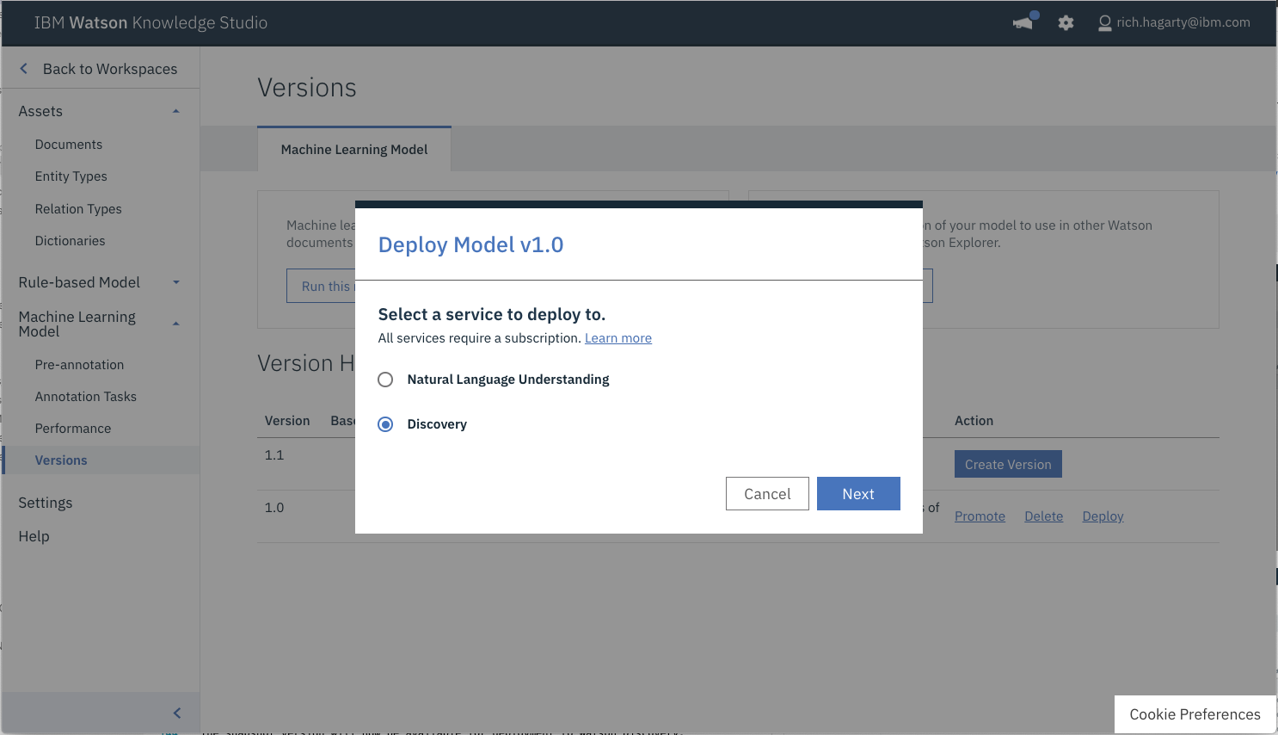
Task: Click the Delete link for version 1.0
Action: [x=1044, y=516]
